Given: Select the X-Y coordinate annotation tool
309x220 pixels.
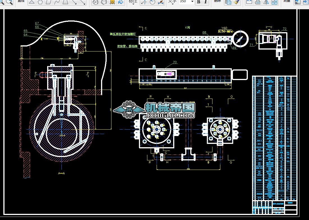Looking at the screenshot, I should (144, 2).
